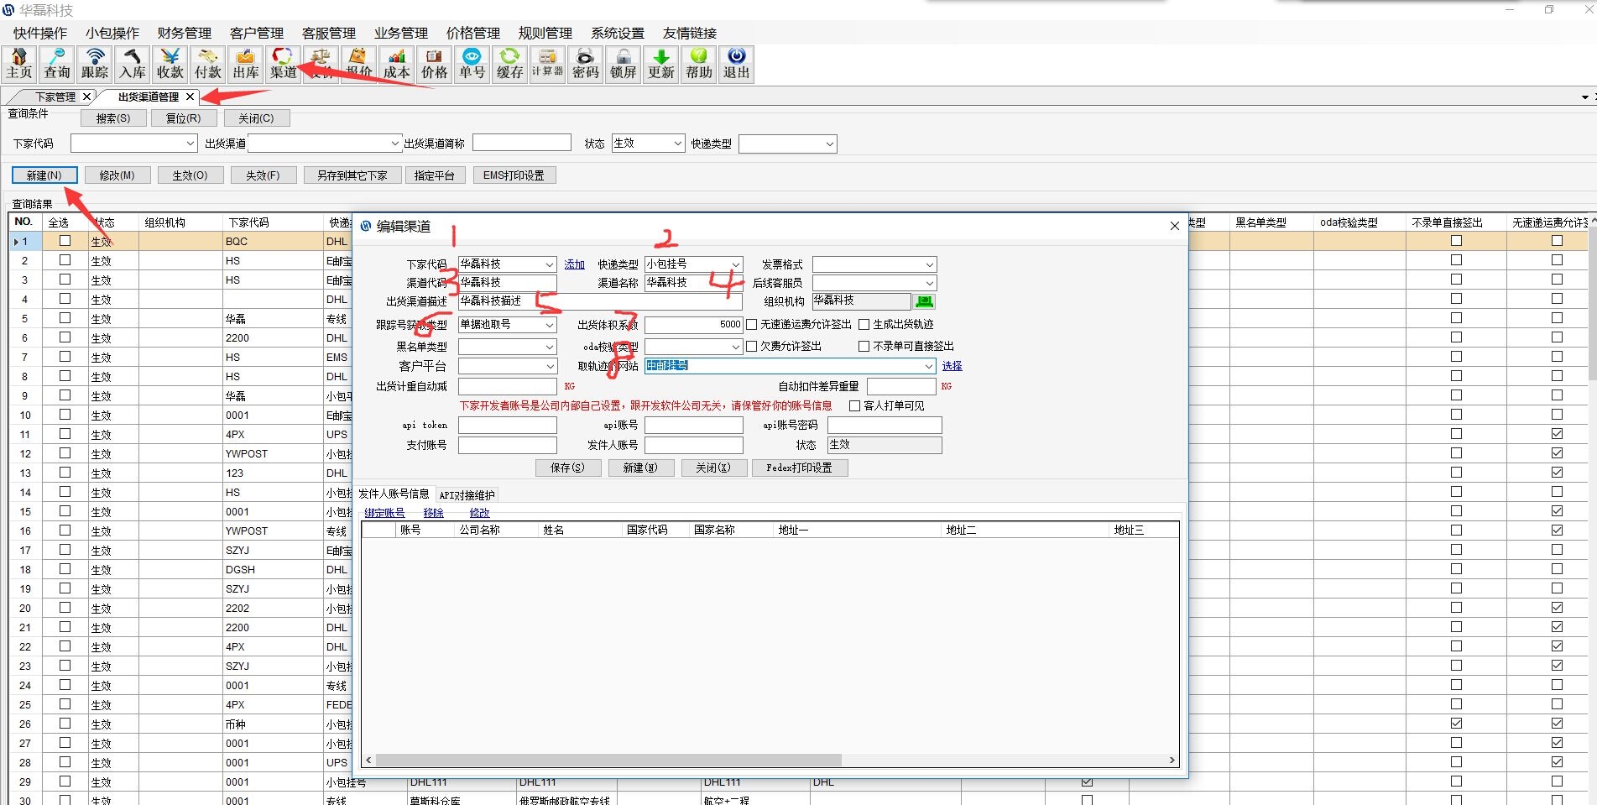Click the 主页 home toolbar icon
1597x805 pixels.
click(x=18, y=64)
